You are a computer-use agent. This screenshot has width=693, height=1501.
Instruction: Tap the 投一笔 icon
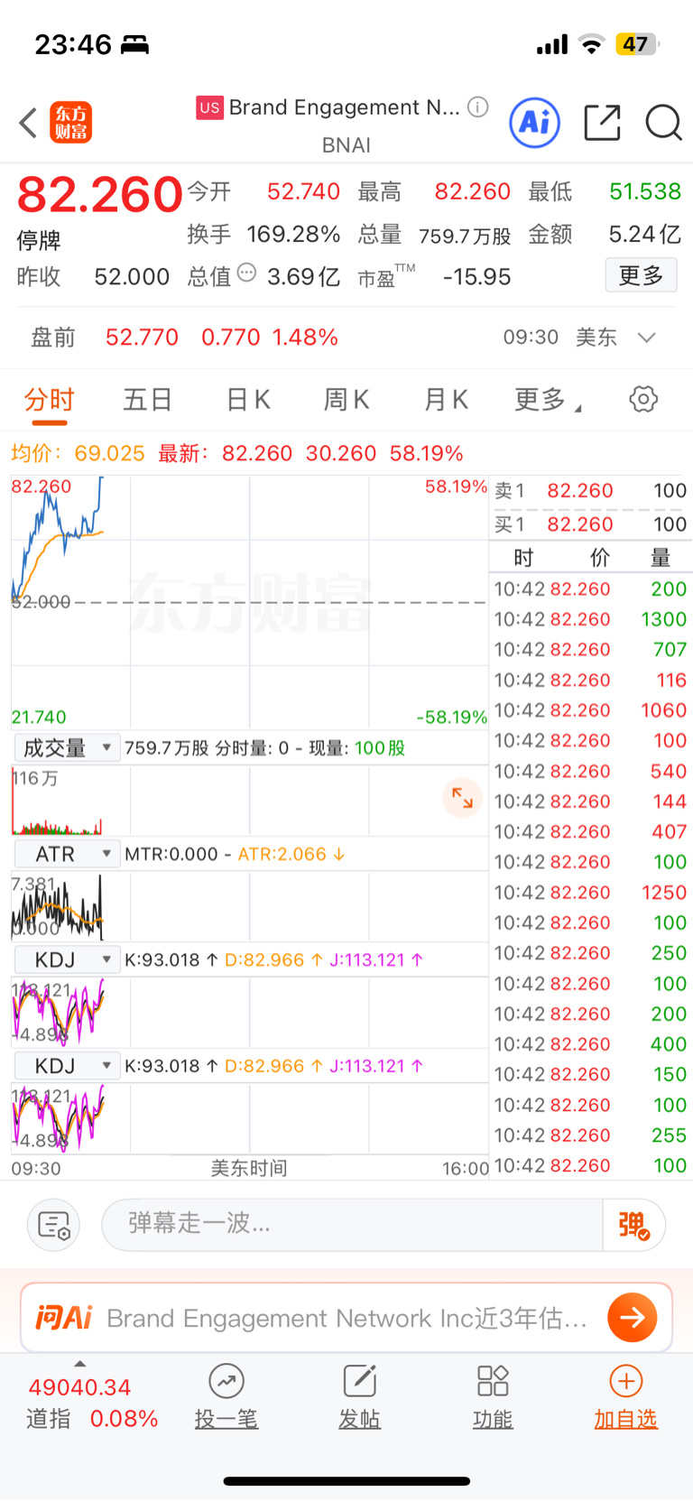click(x=226, y=1381)
